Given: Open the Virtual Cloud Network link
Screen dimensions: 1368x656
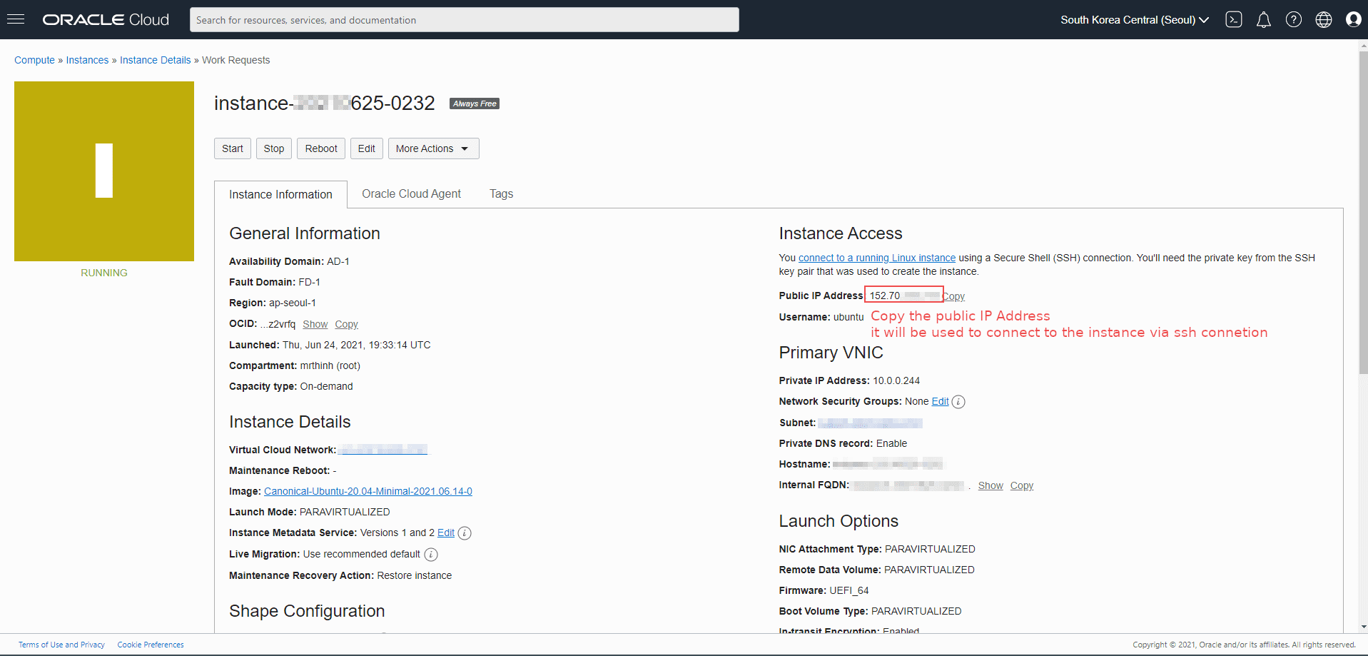Looking at the screenshot, I should [382, 450].
